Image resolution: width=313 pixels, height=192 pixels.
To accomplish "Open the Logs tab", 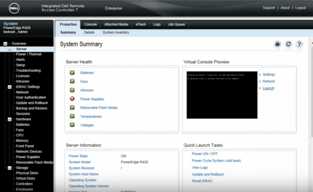I will (156, 24).
